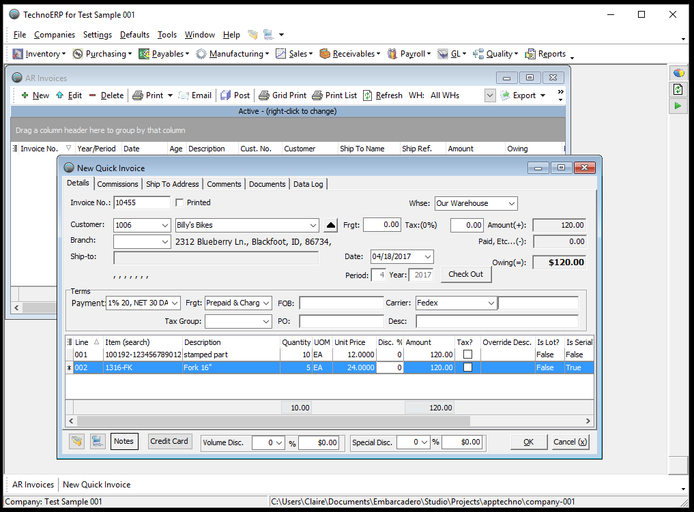The image size is (694, 512).
Task: Click the black up-arrow icon beside customer name
Action: (330, 225)
